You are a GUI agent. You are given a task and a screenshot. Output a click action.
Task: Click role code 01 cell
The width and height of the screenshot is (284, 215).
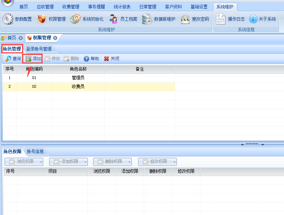pos(34,78)
